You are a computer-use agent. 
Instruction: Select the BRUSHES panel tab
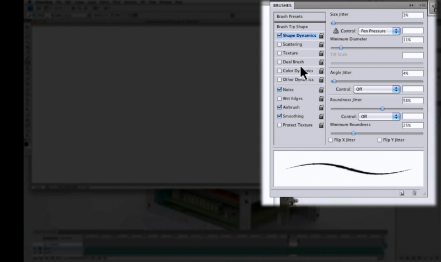(x=282, y=6)
